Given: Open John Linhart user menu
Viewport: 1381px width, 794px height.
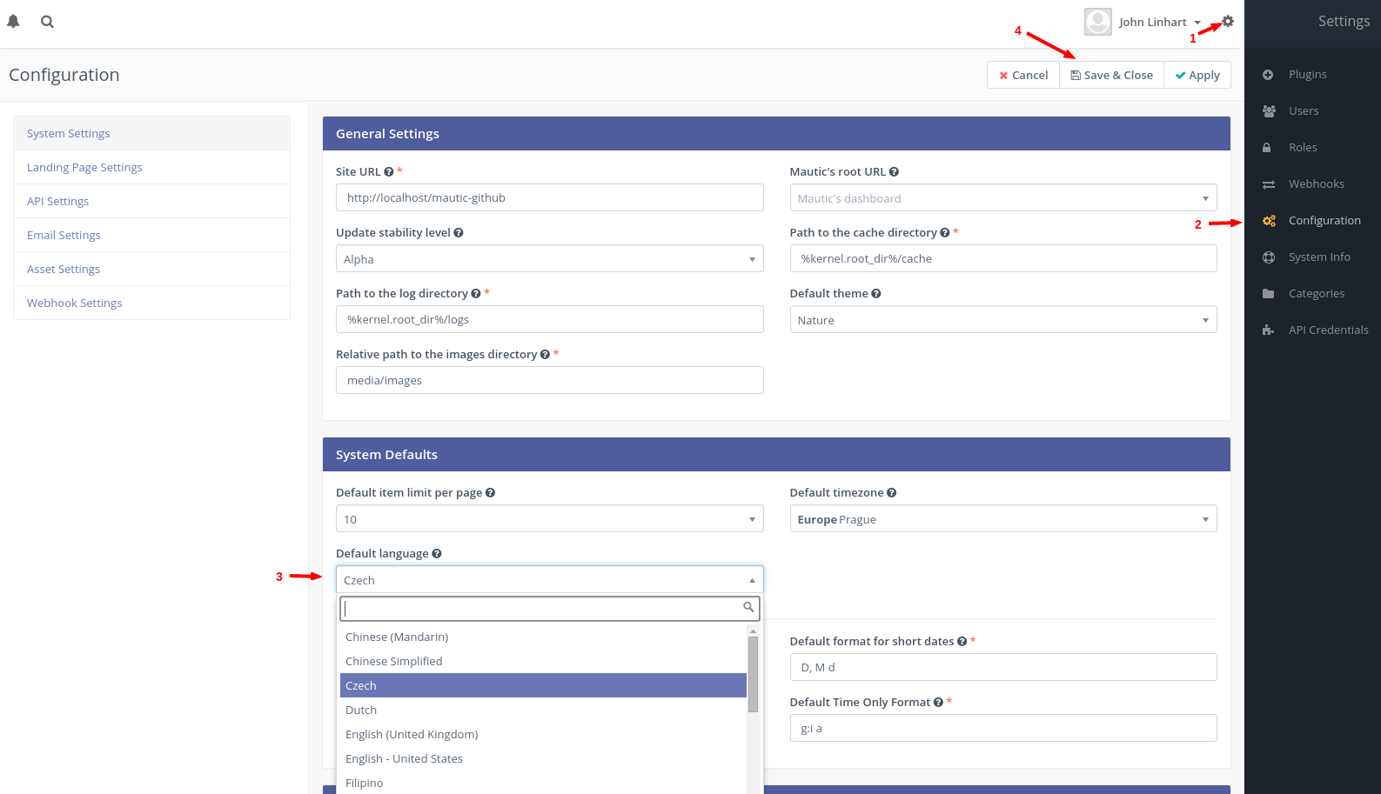Looking at the screenshot, I should click(1160, 23).
